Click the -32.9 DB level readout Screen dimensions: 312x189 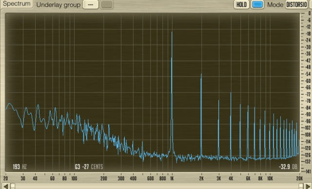click(288, 167)
